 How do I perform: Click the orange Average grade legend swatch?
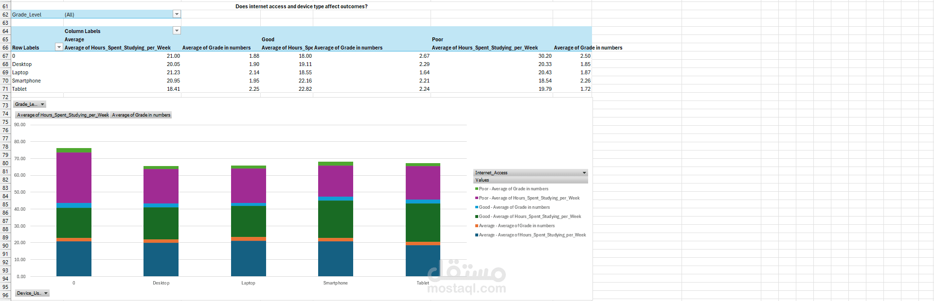[x=477, y=226]
